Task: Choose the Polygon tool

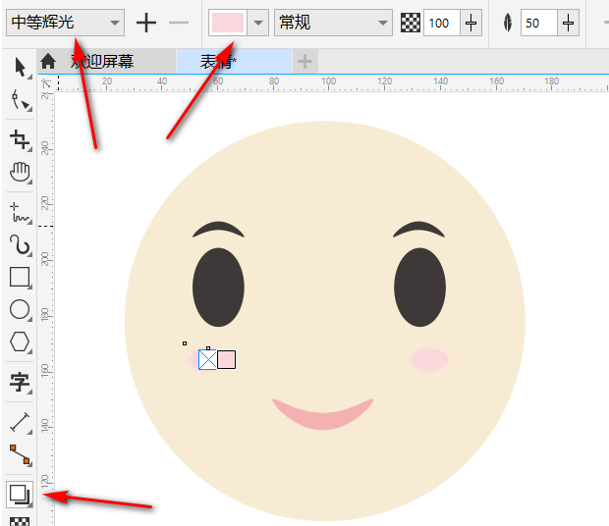Action: [x=20, y=342]
